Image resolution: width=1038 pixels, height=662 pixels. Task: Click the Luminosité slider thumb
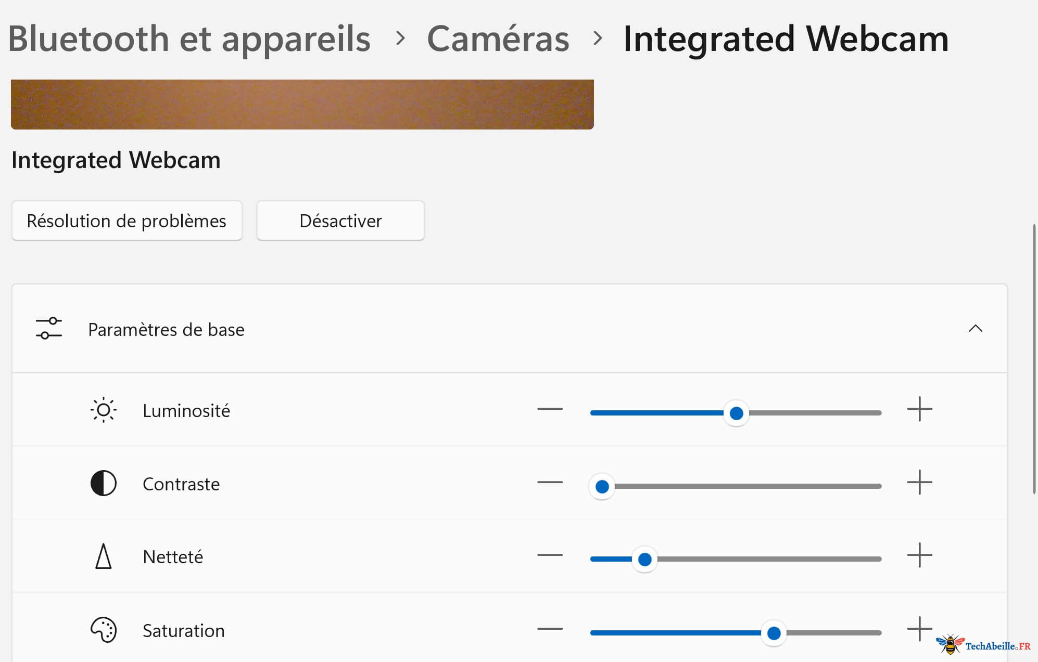click(x=736, y=413)
